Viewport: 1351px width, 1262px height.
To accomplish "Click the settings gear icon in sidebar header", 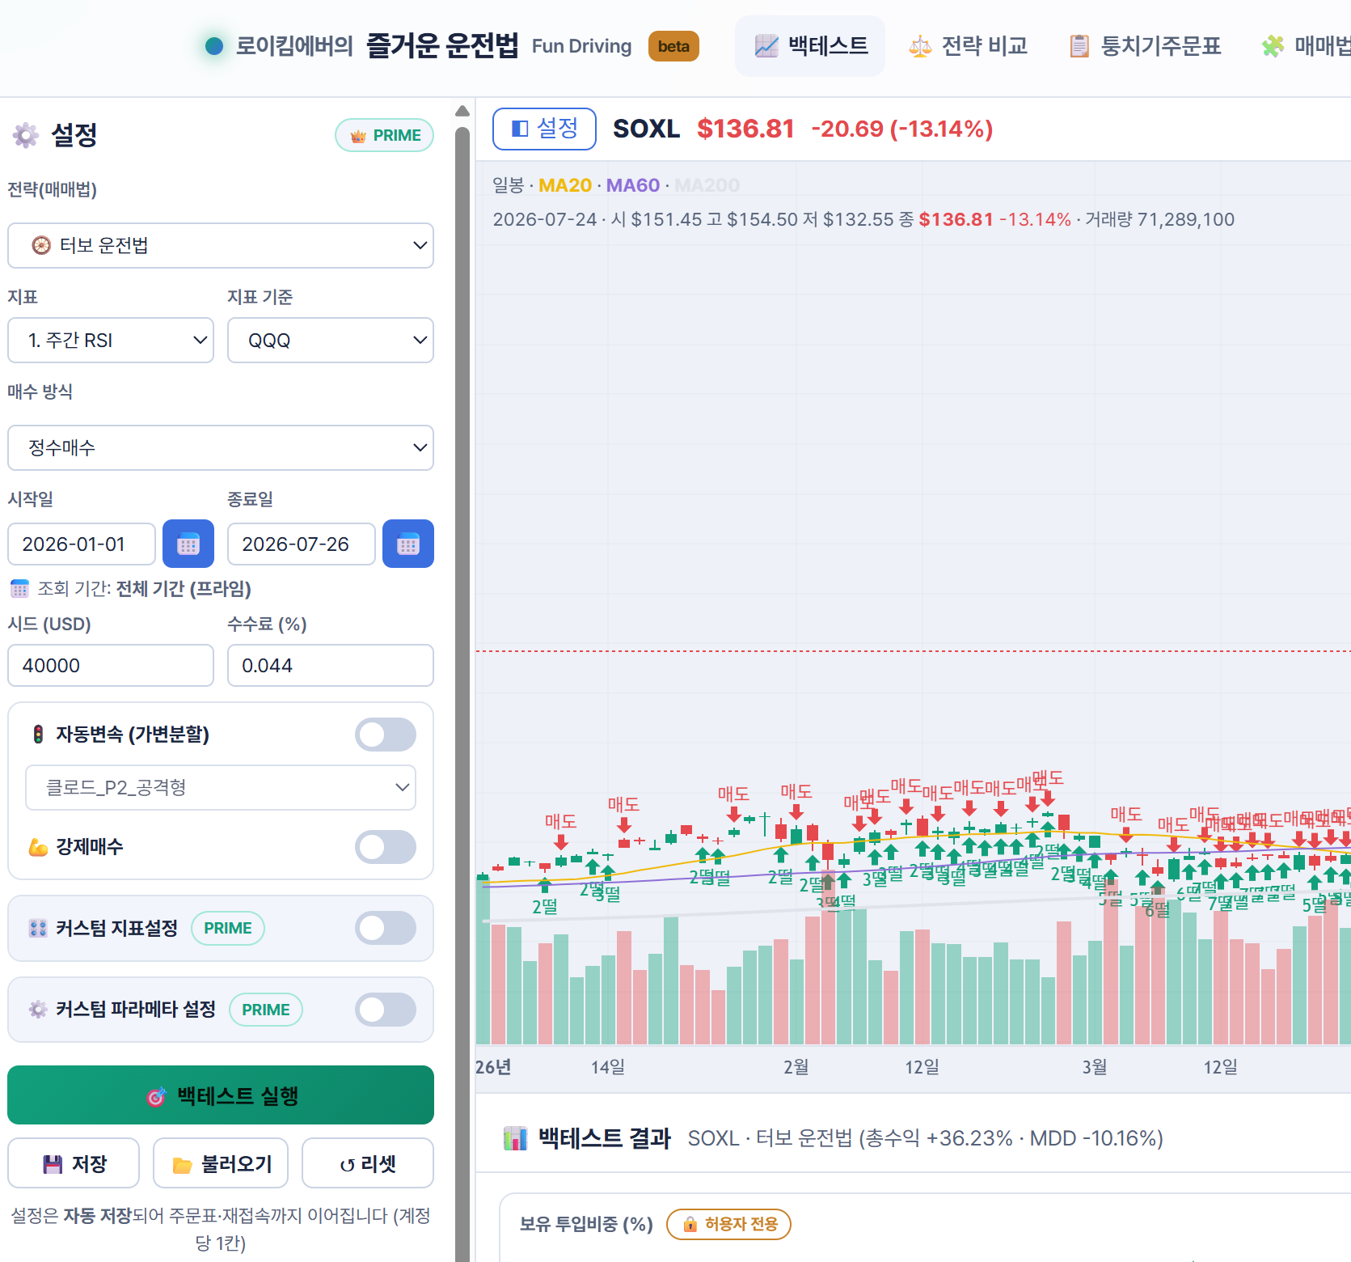I will pos(25,135).
